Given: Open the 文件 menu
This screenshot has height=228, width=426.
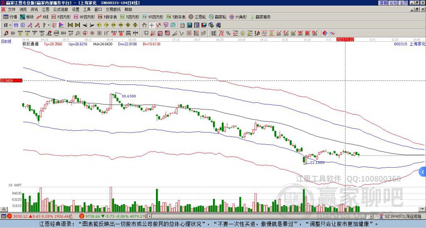Looking at the screenshot, I should point(12,10).
